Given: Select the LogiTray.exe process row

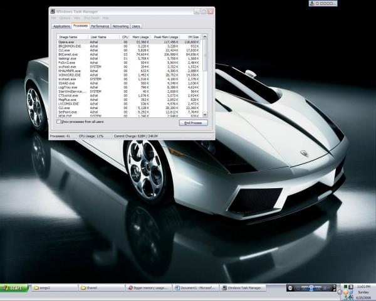Looking at the screenshot, I should (130, 87).
